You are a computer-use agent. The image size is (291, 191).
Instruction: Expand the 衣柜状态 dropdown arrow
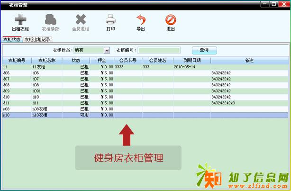click(x=107, y=50)
